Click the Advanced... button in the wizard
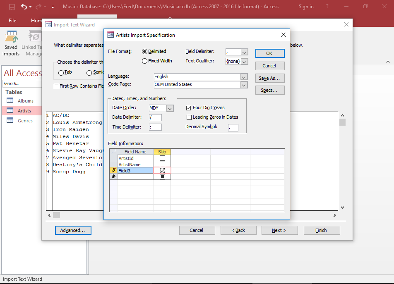 [x=73, y=230]
